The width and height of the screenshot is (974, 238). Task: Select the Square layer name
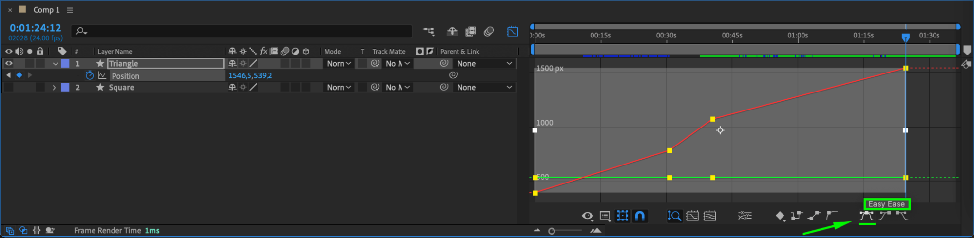click(121, 88)
